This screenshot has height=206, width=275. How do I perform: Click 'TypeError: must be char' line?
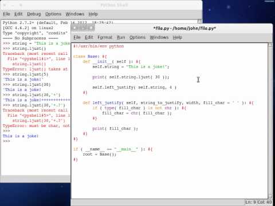tap(36, 126)
